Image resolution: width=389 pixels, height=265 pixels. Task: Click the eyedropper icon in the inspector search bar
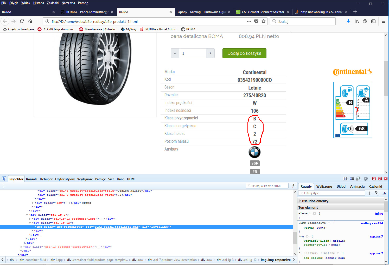click(293, 186)
